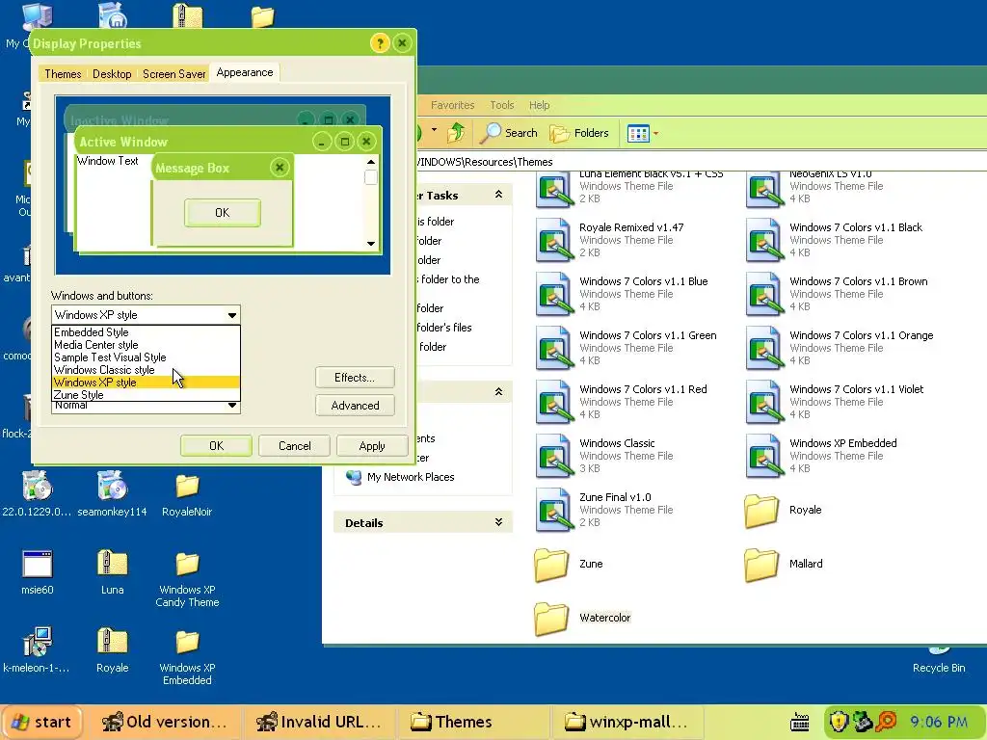Click the My Network Places link
The width and height of the screenshot is (987, 740).
tap(411, 477)
